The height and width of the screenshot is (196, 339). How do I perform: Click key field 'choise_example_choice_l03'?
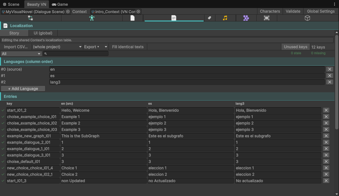click(33, 129)
